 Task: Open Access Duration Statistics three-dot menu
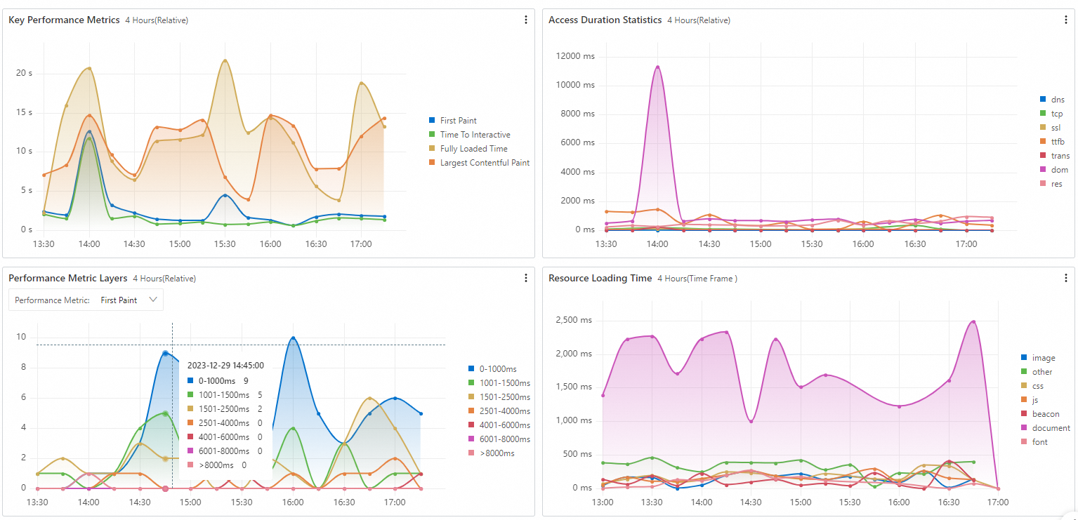[x=1066, y=20]
